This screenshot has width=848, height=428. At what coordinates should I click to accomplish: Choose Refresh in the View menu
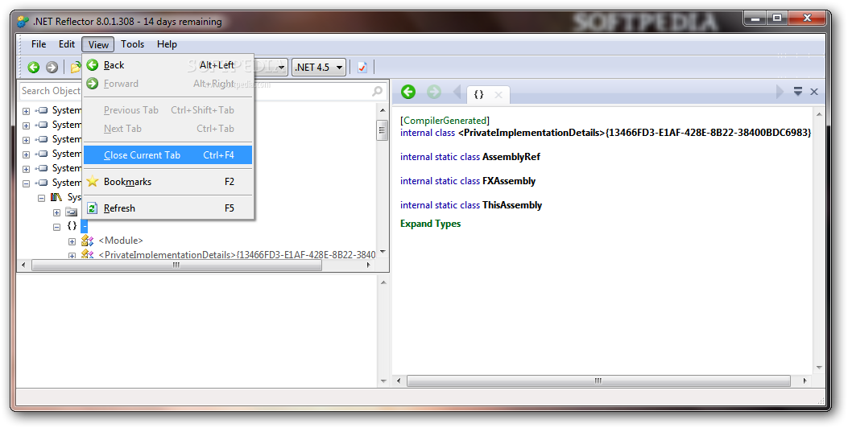click(x=168, y=208)
